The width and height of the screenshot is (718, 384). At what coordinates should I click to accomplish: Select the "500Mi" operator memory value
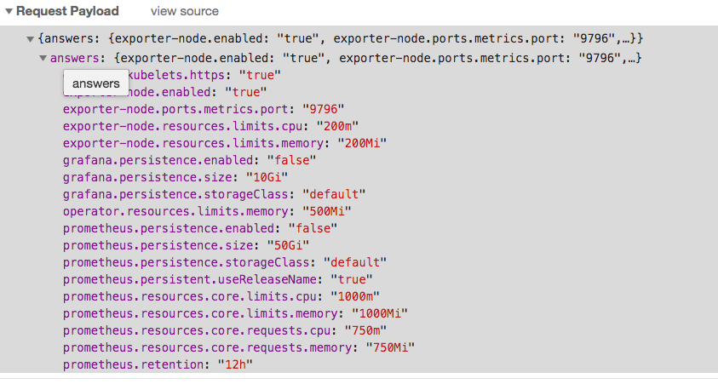coord(327,211)
